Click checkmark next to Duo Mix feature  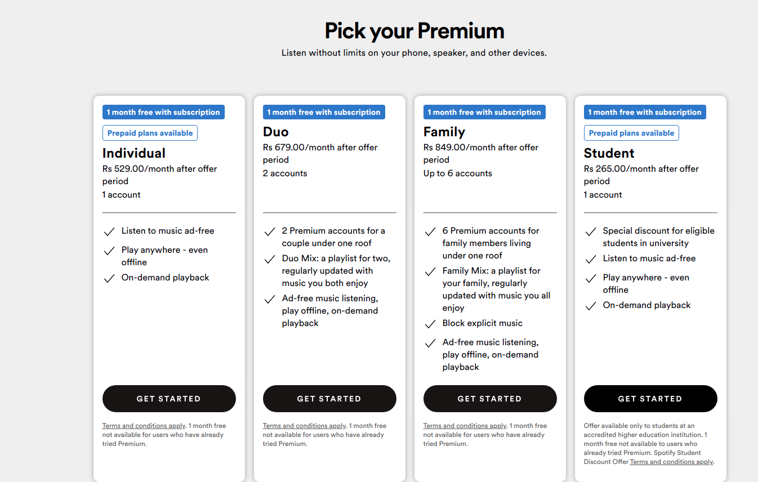[270, 259]
